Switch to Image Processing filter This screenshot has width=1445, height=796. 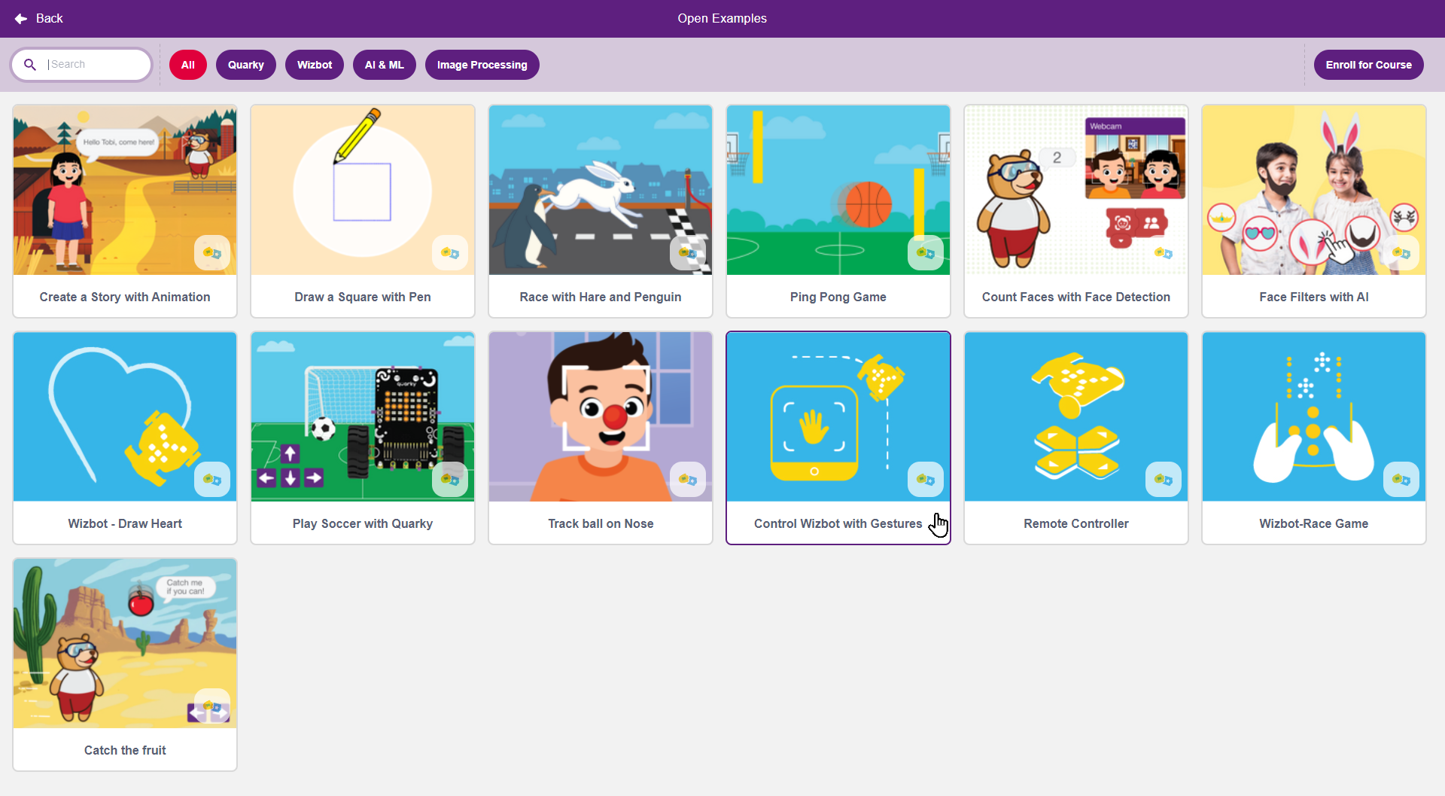482,65
